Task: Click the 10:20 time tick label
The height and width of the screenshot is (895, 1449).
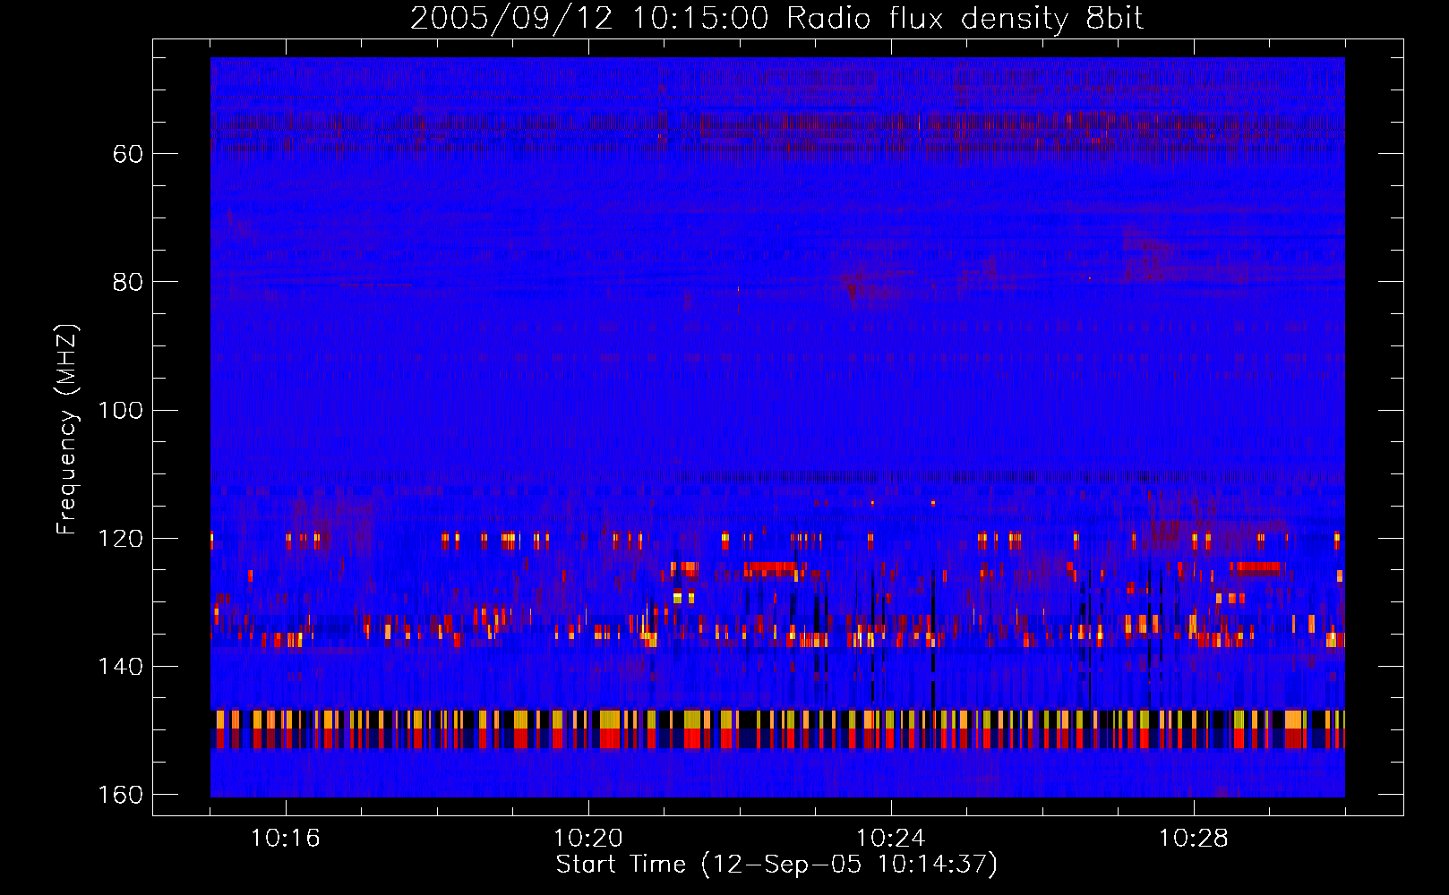Action: click(x=587, y=839)
